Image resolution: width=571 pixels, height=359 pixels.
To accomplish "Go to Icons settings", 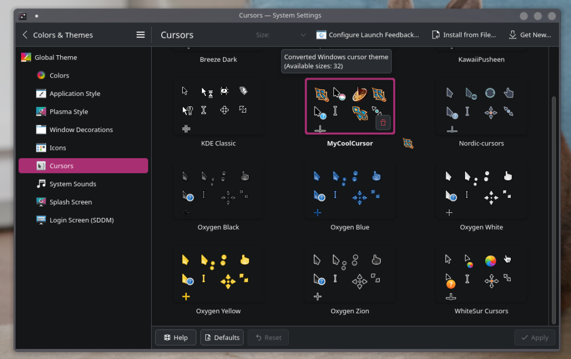I will pyautogui.click(x=57, y=148).
